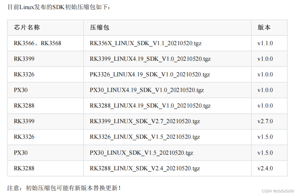298x195 pixels.
Task: Click RK3399_LINUX4.19_SDK_V1.0_20210520.tgz package name
Action: pyautogui.click(x=150, y=59)
